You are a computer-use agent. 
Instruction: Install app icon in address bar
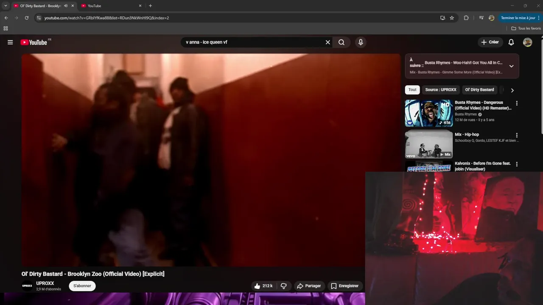point(442,18)
